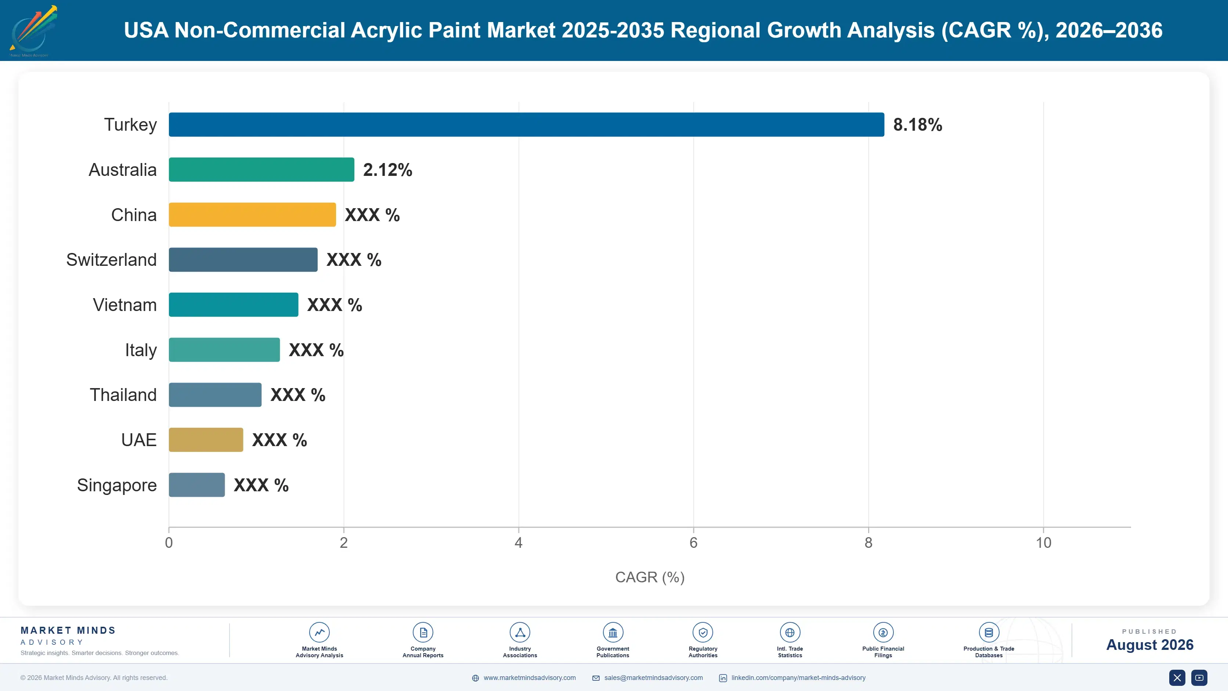Click the globe icon beside the website address
The width and height of the screenshot is (1228, 691).
(475, 678)
